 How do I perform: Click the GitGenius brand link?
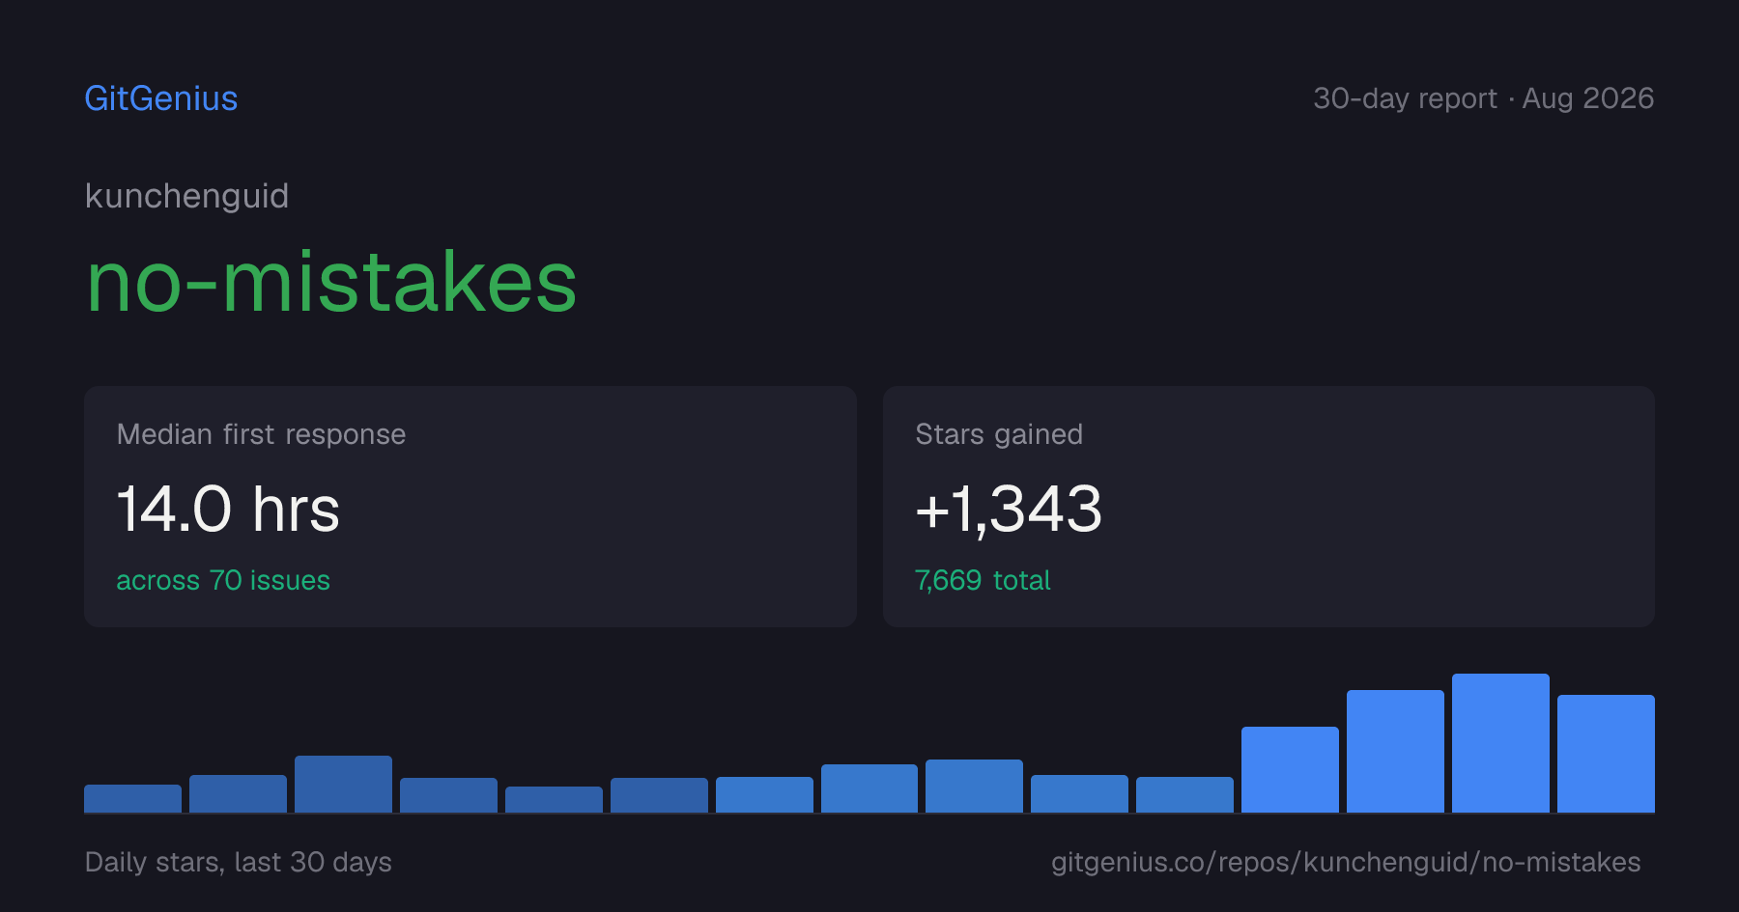tap(161, 98)
